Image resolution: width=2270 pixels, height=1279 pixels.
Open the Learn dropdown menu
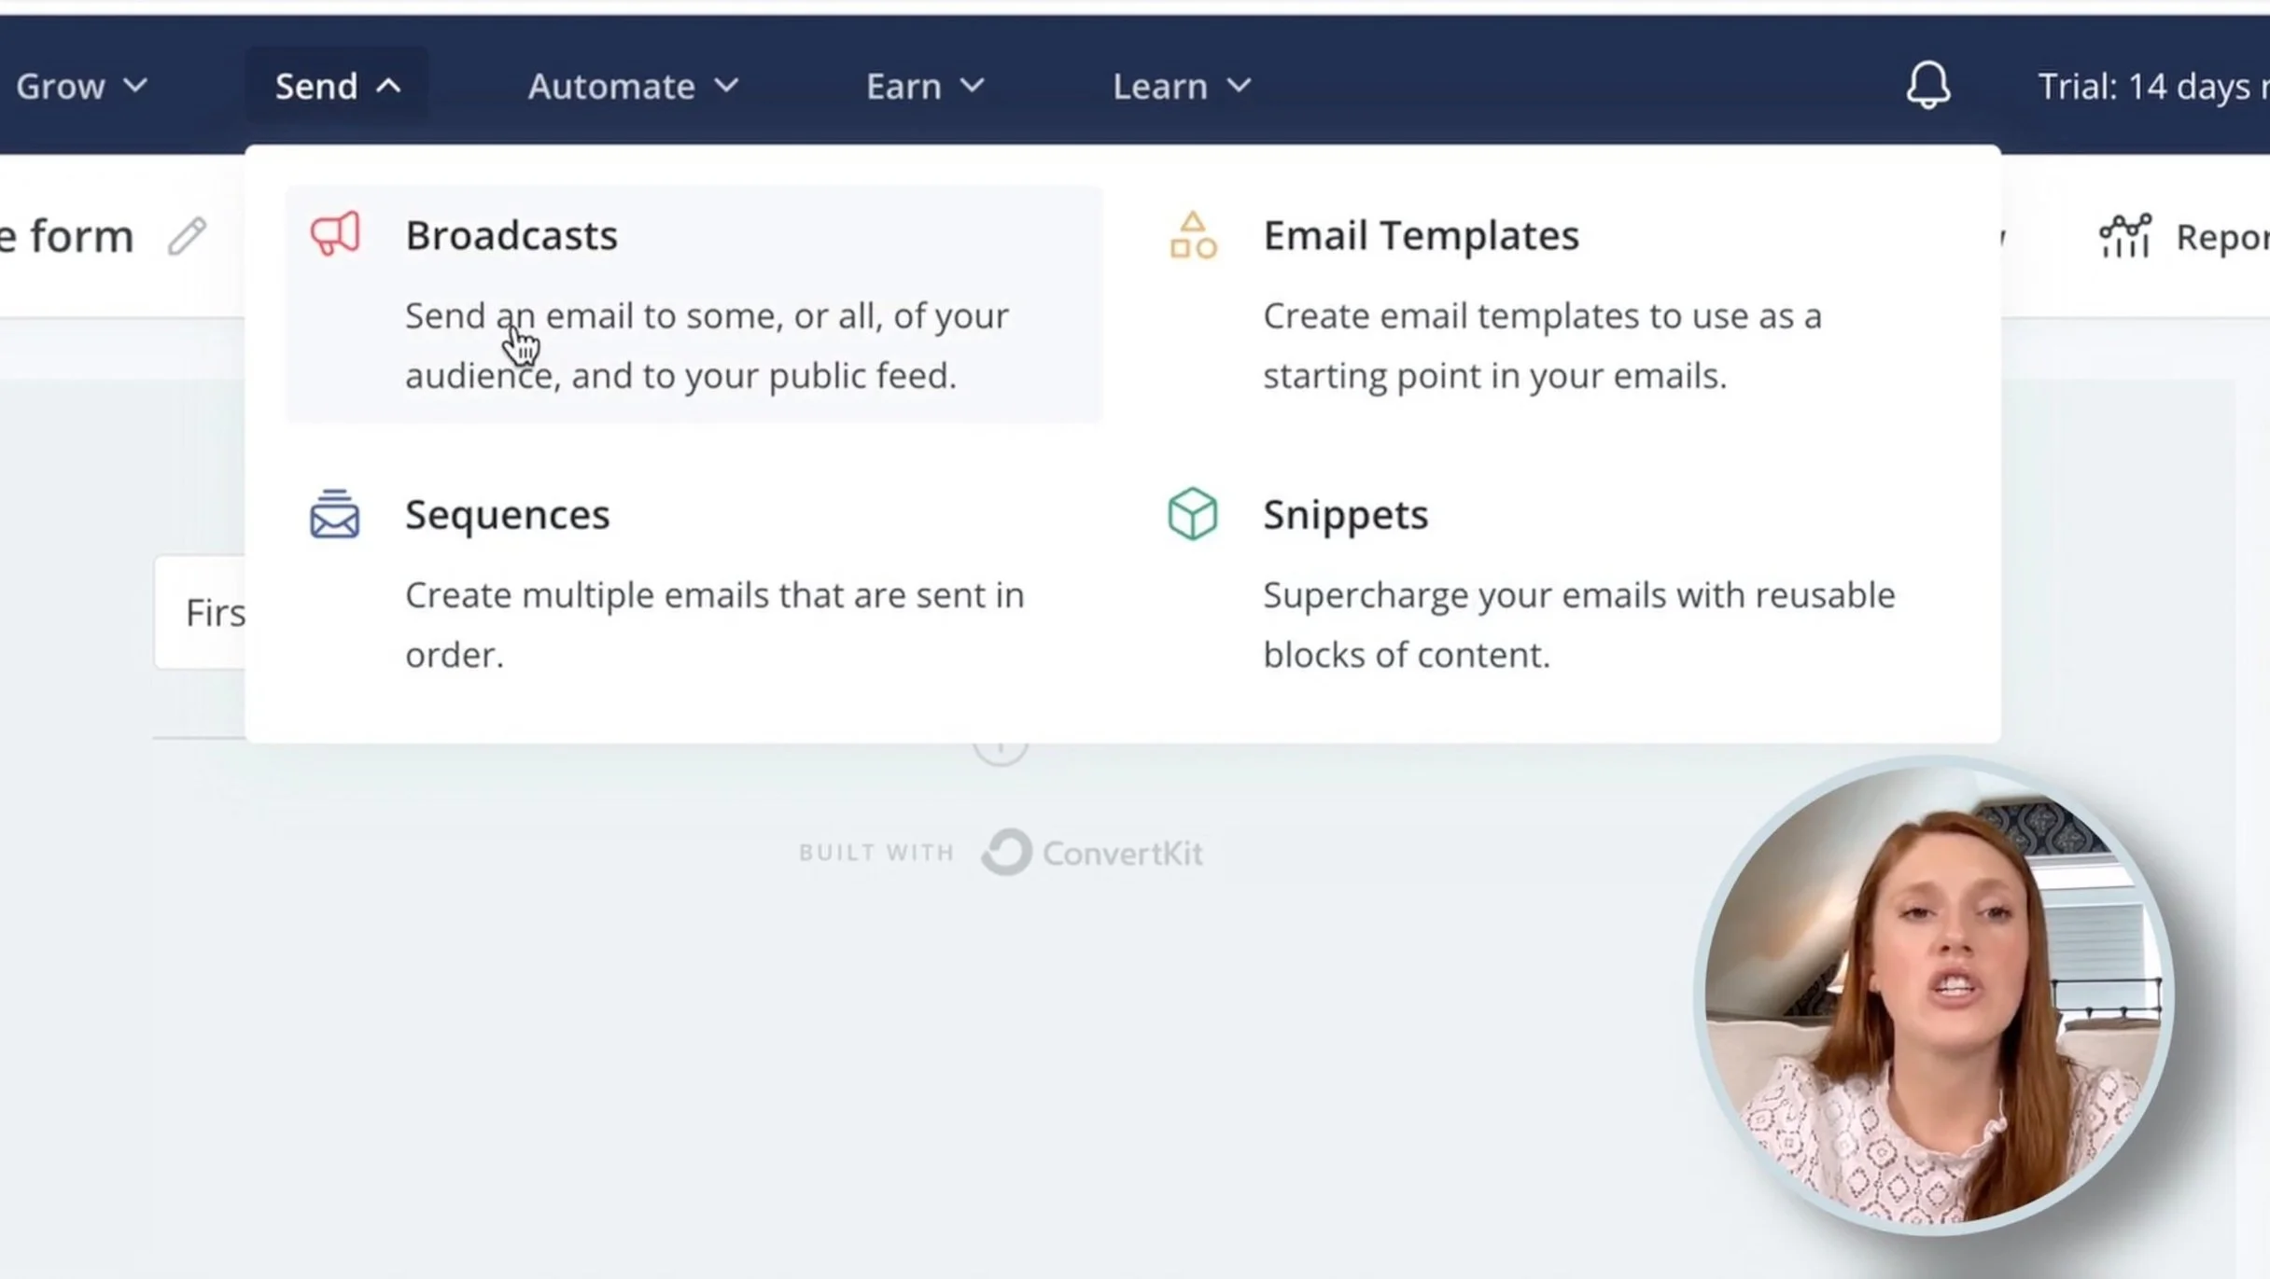point(1181,86)
